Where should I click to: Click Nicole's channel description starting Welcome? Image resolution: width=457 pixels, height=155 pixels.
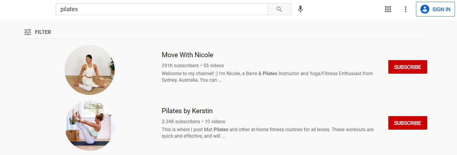[x=267, y=77]
